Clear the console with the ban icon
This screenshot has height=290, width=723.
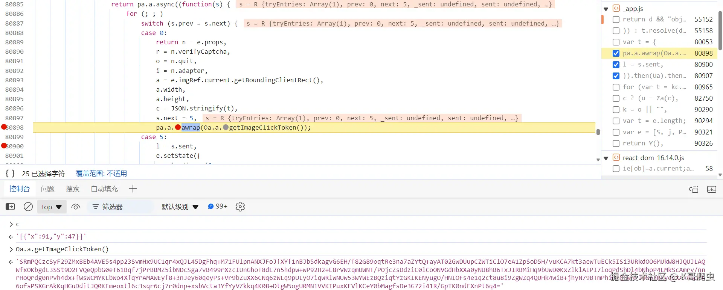(28, 207)
